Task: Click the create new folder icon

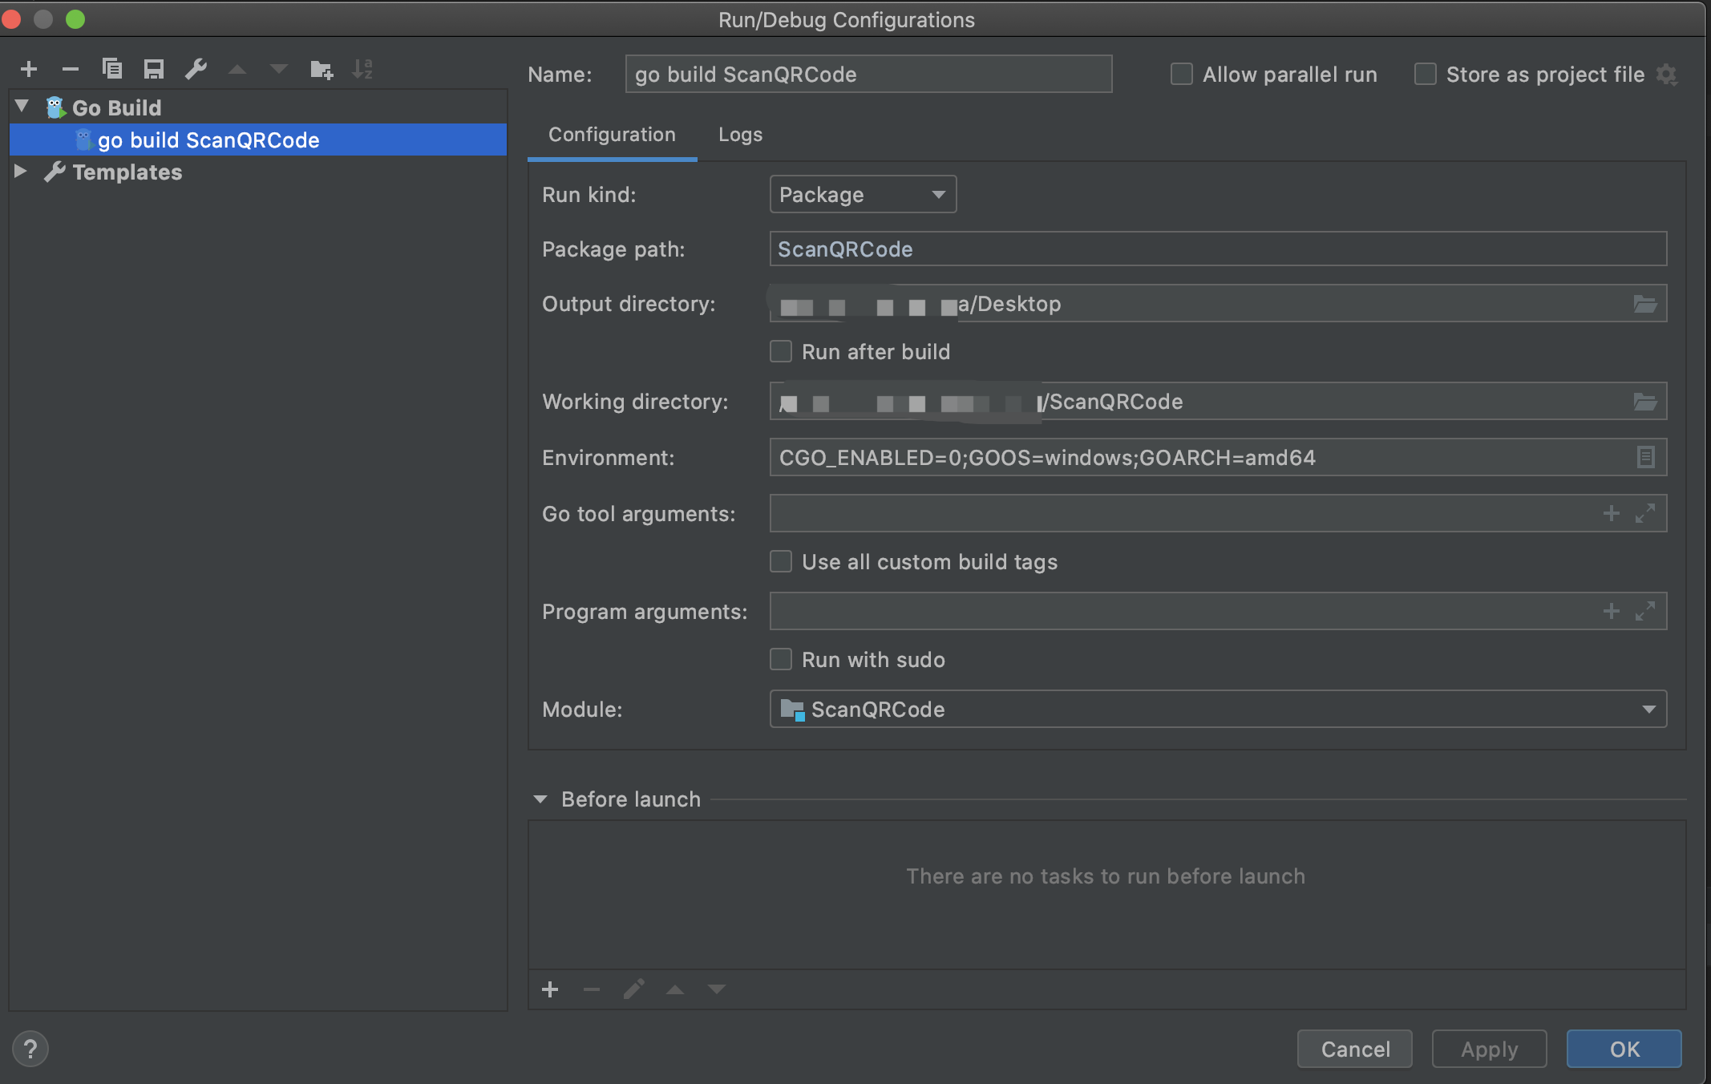Action: click(322, 70)
